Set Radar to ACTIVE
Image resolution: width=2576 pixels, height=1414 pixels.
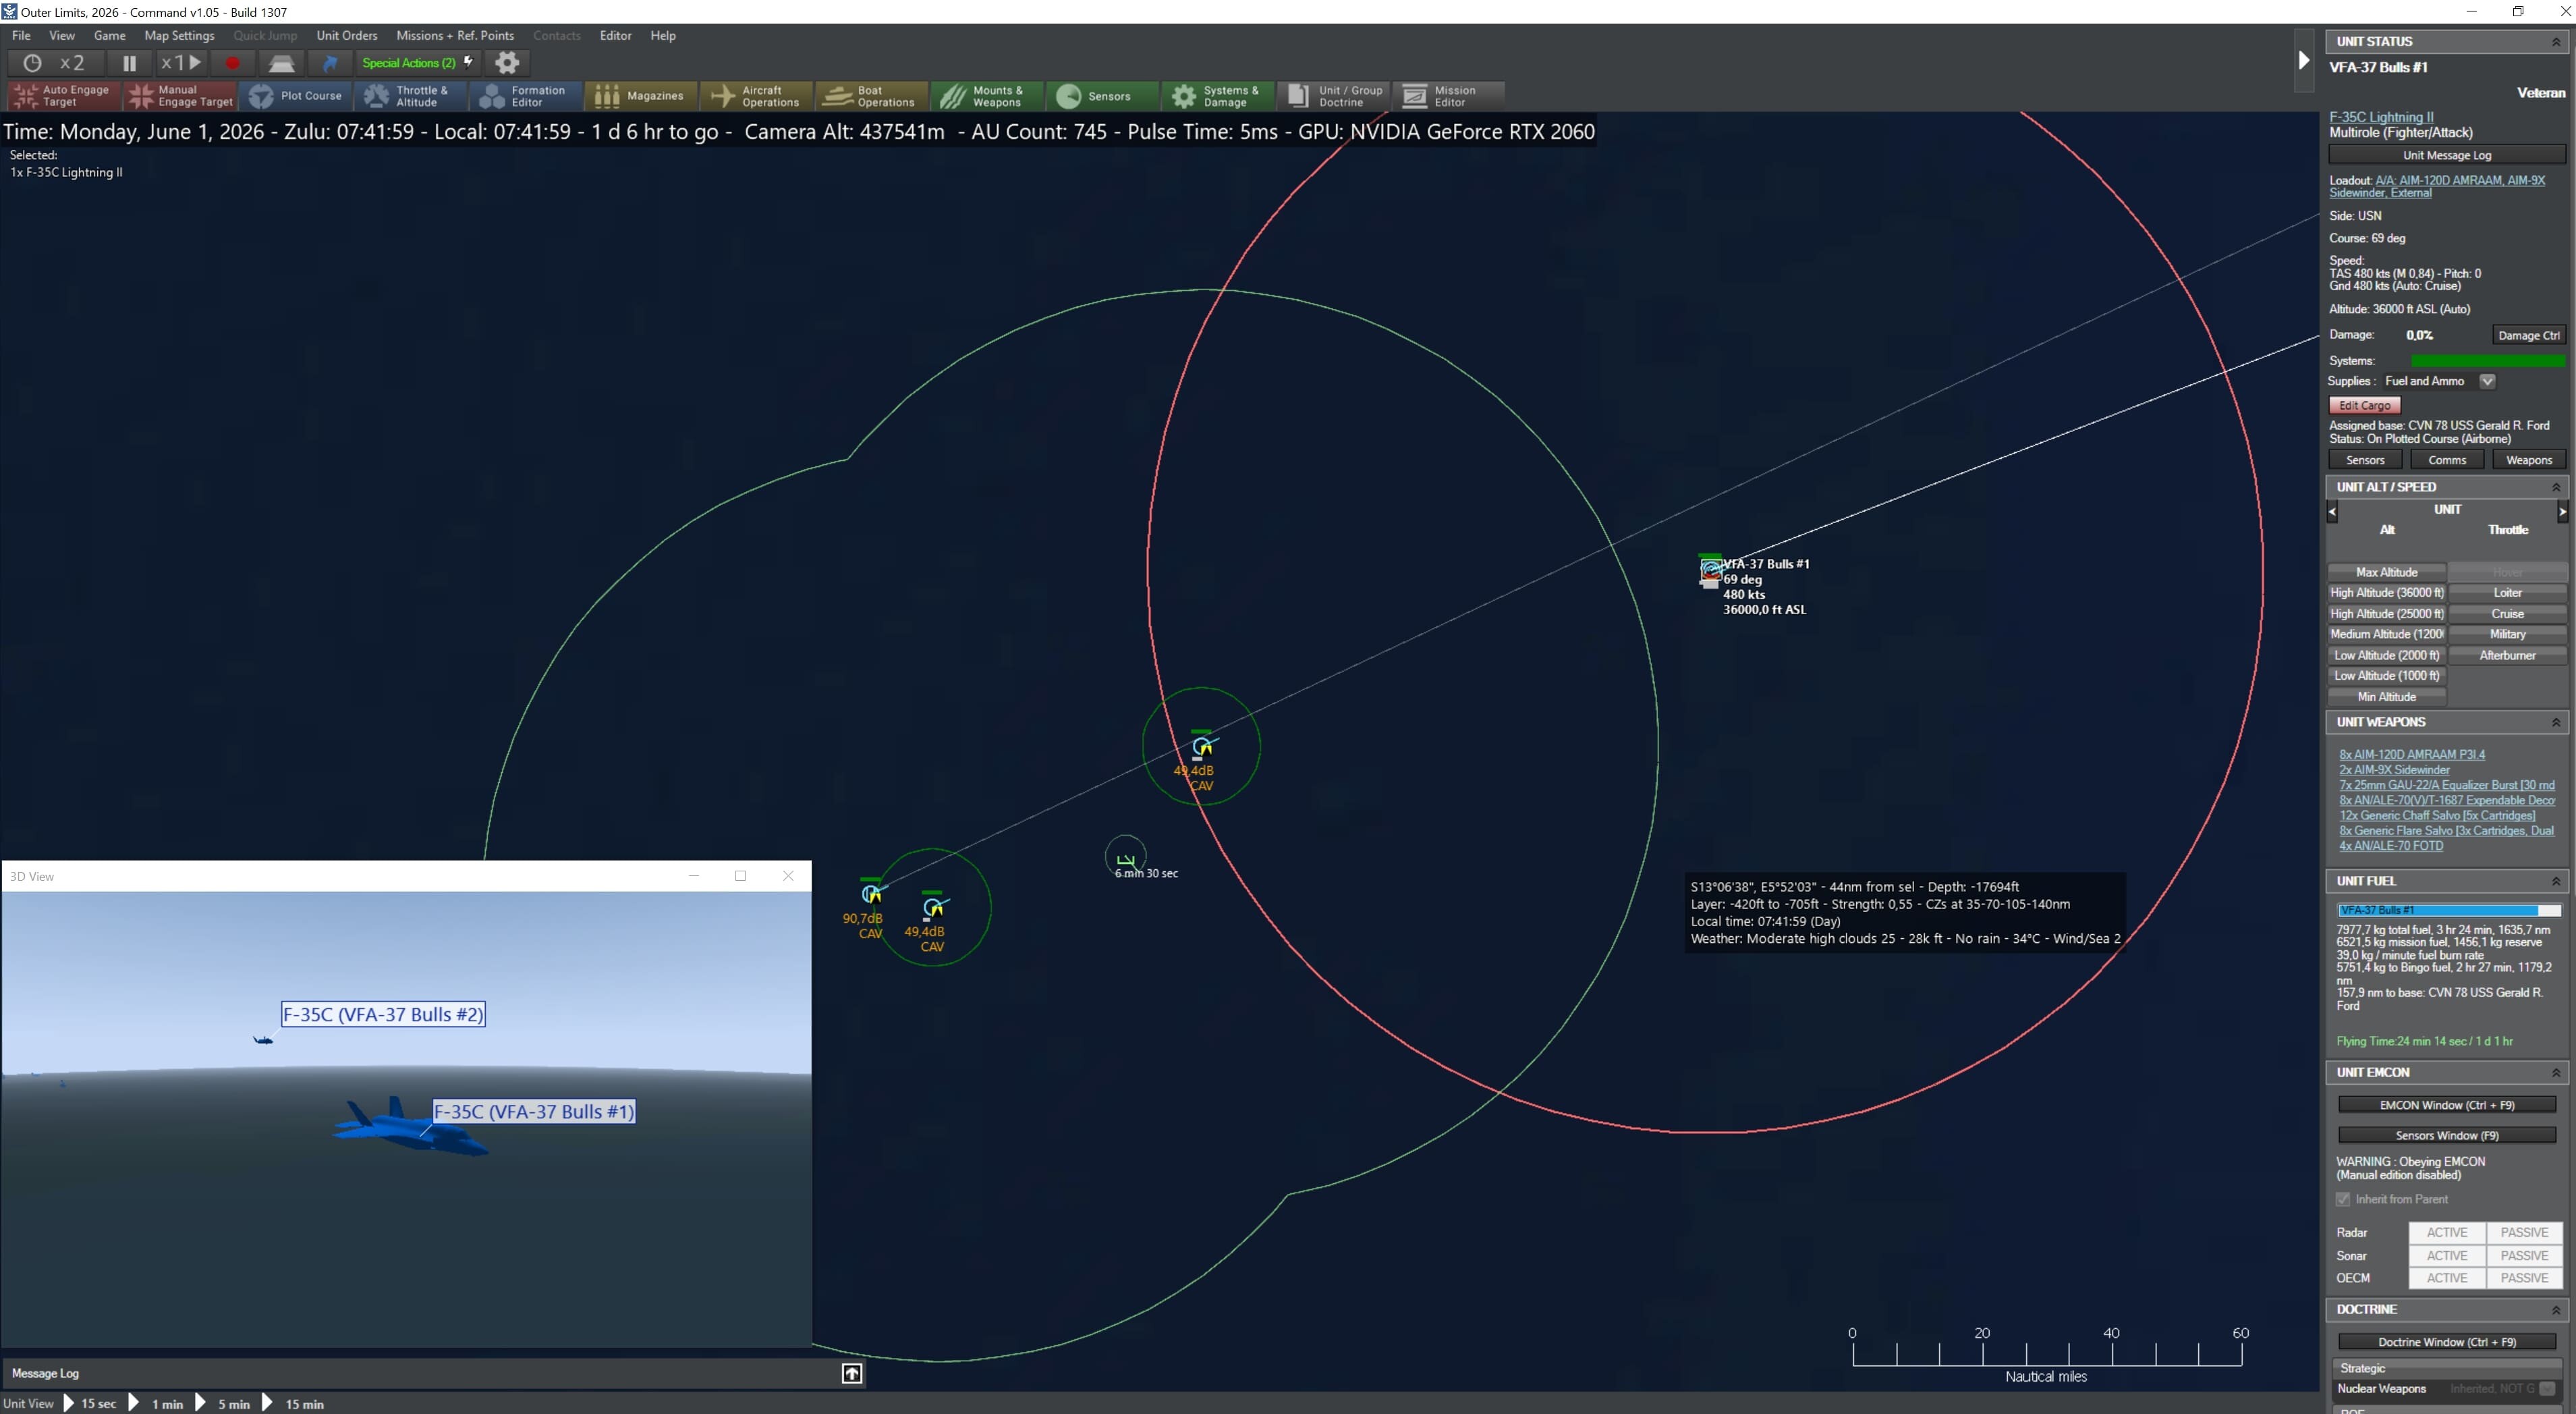tap(2447, 1232)
